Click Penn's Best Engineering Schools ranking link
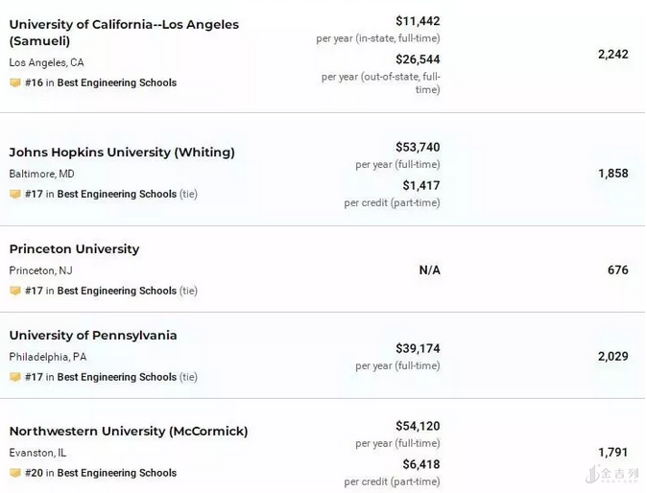This screenshot has height=493, width=647. [x=116, y=378]
